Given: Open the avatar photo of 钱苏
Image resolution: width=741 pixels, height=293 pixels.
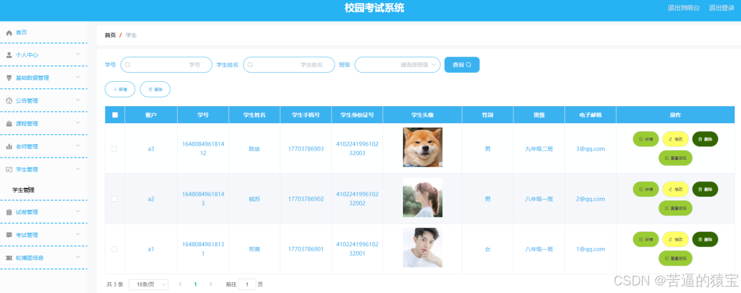Looking at the screenshot, I should pyautogui.click(x=422, y=197).
